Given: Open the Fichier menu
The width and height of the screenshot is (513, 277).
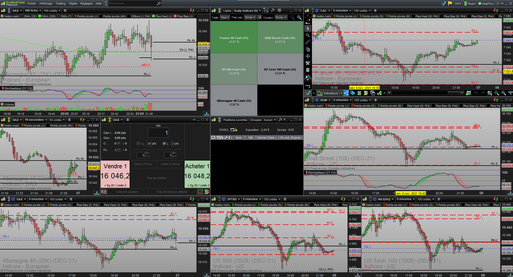Looking at the screenshot, I should (31, 3).
